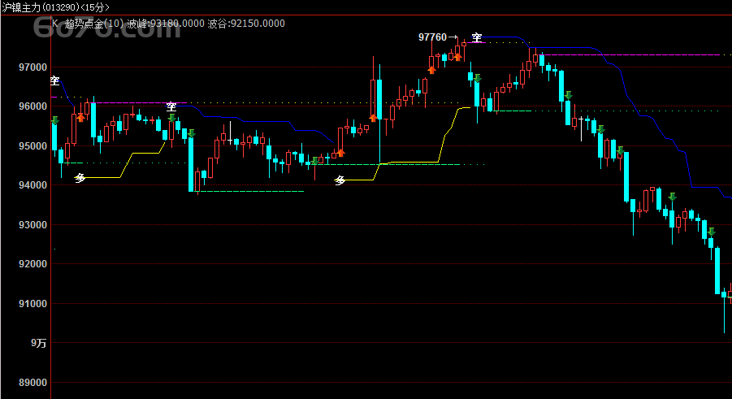Click the rightmost green down arrow
The image size is (732, 399).
coord(711,232)
